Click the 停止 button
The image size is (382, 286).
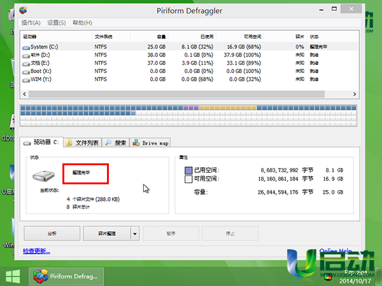point(230,233)
